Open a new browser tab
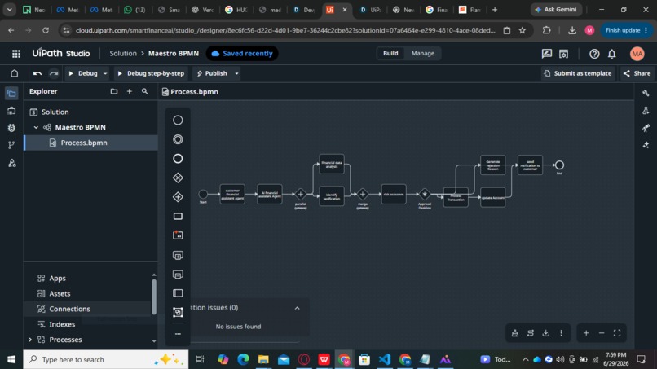Image resolution: width=657 pixels, height=369 pixels. coord(495,10)
